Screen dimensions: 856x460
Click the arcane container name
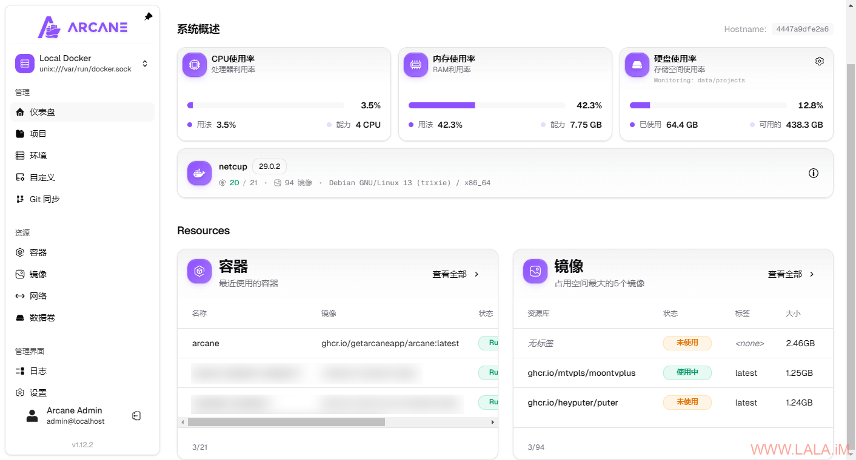206,343
